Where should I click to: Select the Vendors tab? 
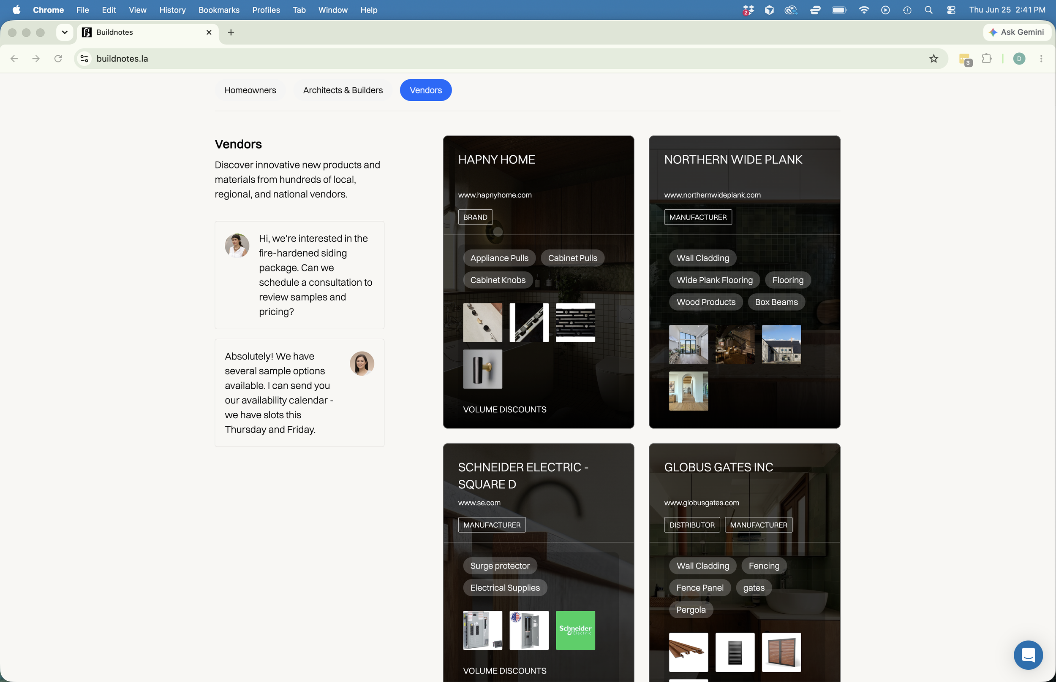[425, 90]
